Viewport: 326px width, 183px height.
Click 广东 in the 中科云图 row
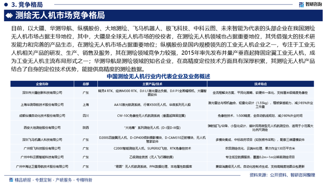point(86,157)
